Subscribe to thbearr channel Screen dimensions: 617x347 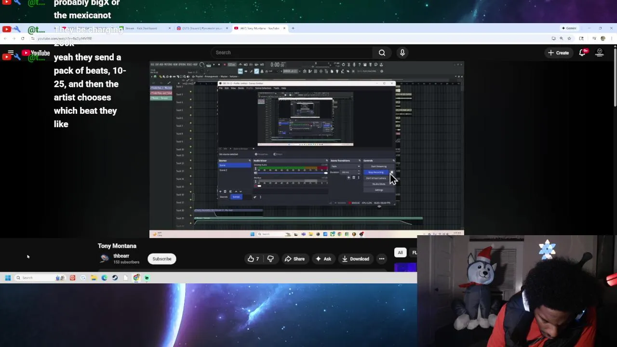click(162, 259)
